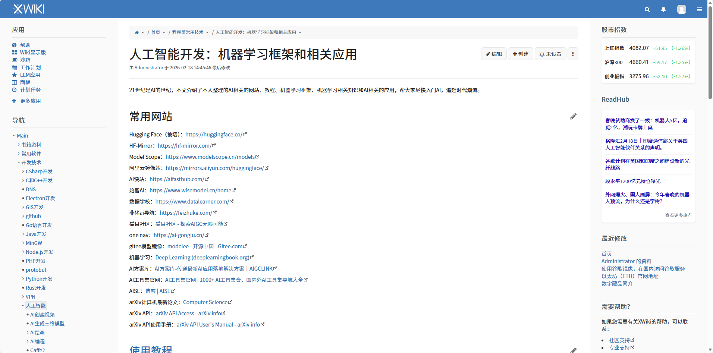Image resolution: width=713 pixels, height=353 pixels.
Task: Open the Wiki显示版 sidebar entry
Action: [x=33, y=52]
